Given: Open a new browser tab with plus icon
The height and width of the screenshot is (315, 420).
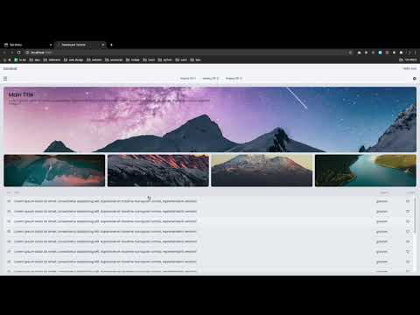Looking at the screenshot, I should point(111,45).
